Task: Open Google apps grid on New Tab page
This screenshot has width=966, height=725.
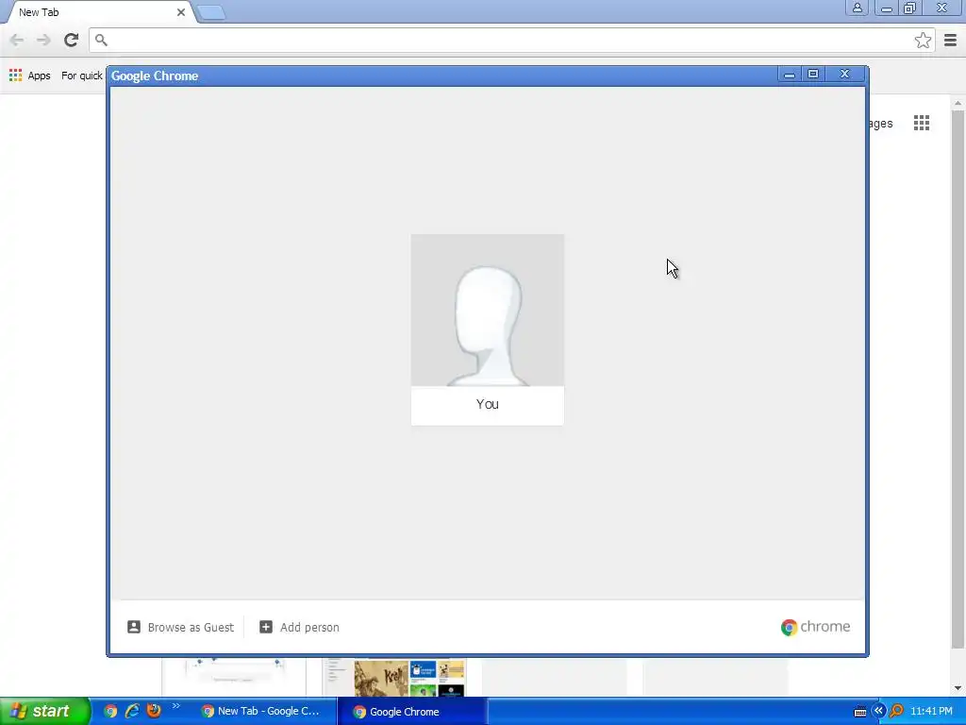Action: click(921, 123)
